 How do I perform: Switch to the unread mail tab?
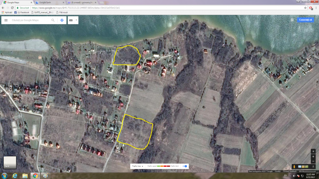point(81,3)
